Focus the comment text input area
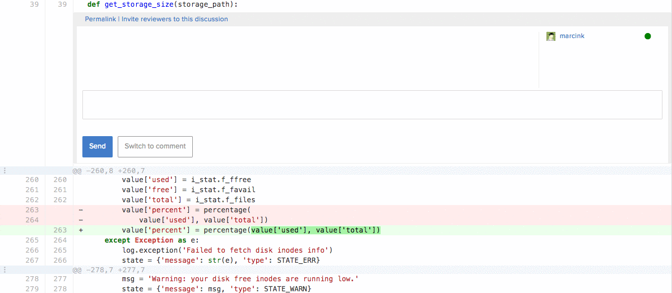The height and width of the screenshot is (293, 672). [372, 105]
